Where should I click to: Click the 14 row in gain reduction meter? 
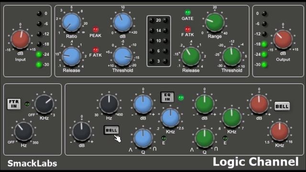pos(158,31)
